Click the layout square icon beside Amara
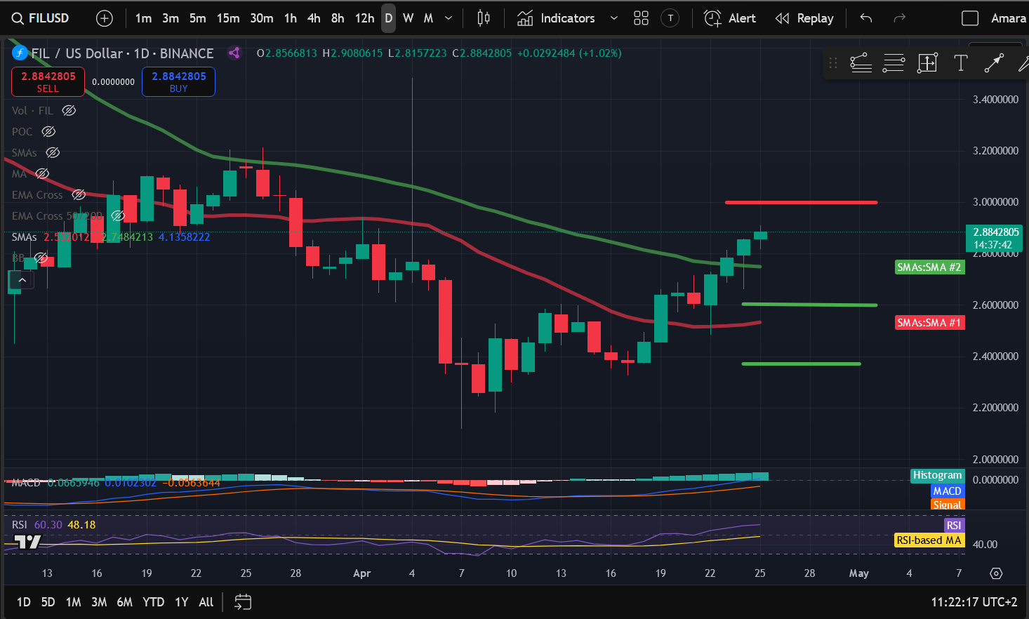The width and height of the screenshot is (1029, 619). 970,18
